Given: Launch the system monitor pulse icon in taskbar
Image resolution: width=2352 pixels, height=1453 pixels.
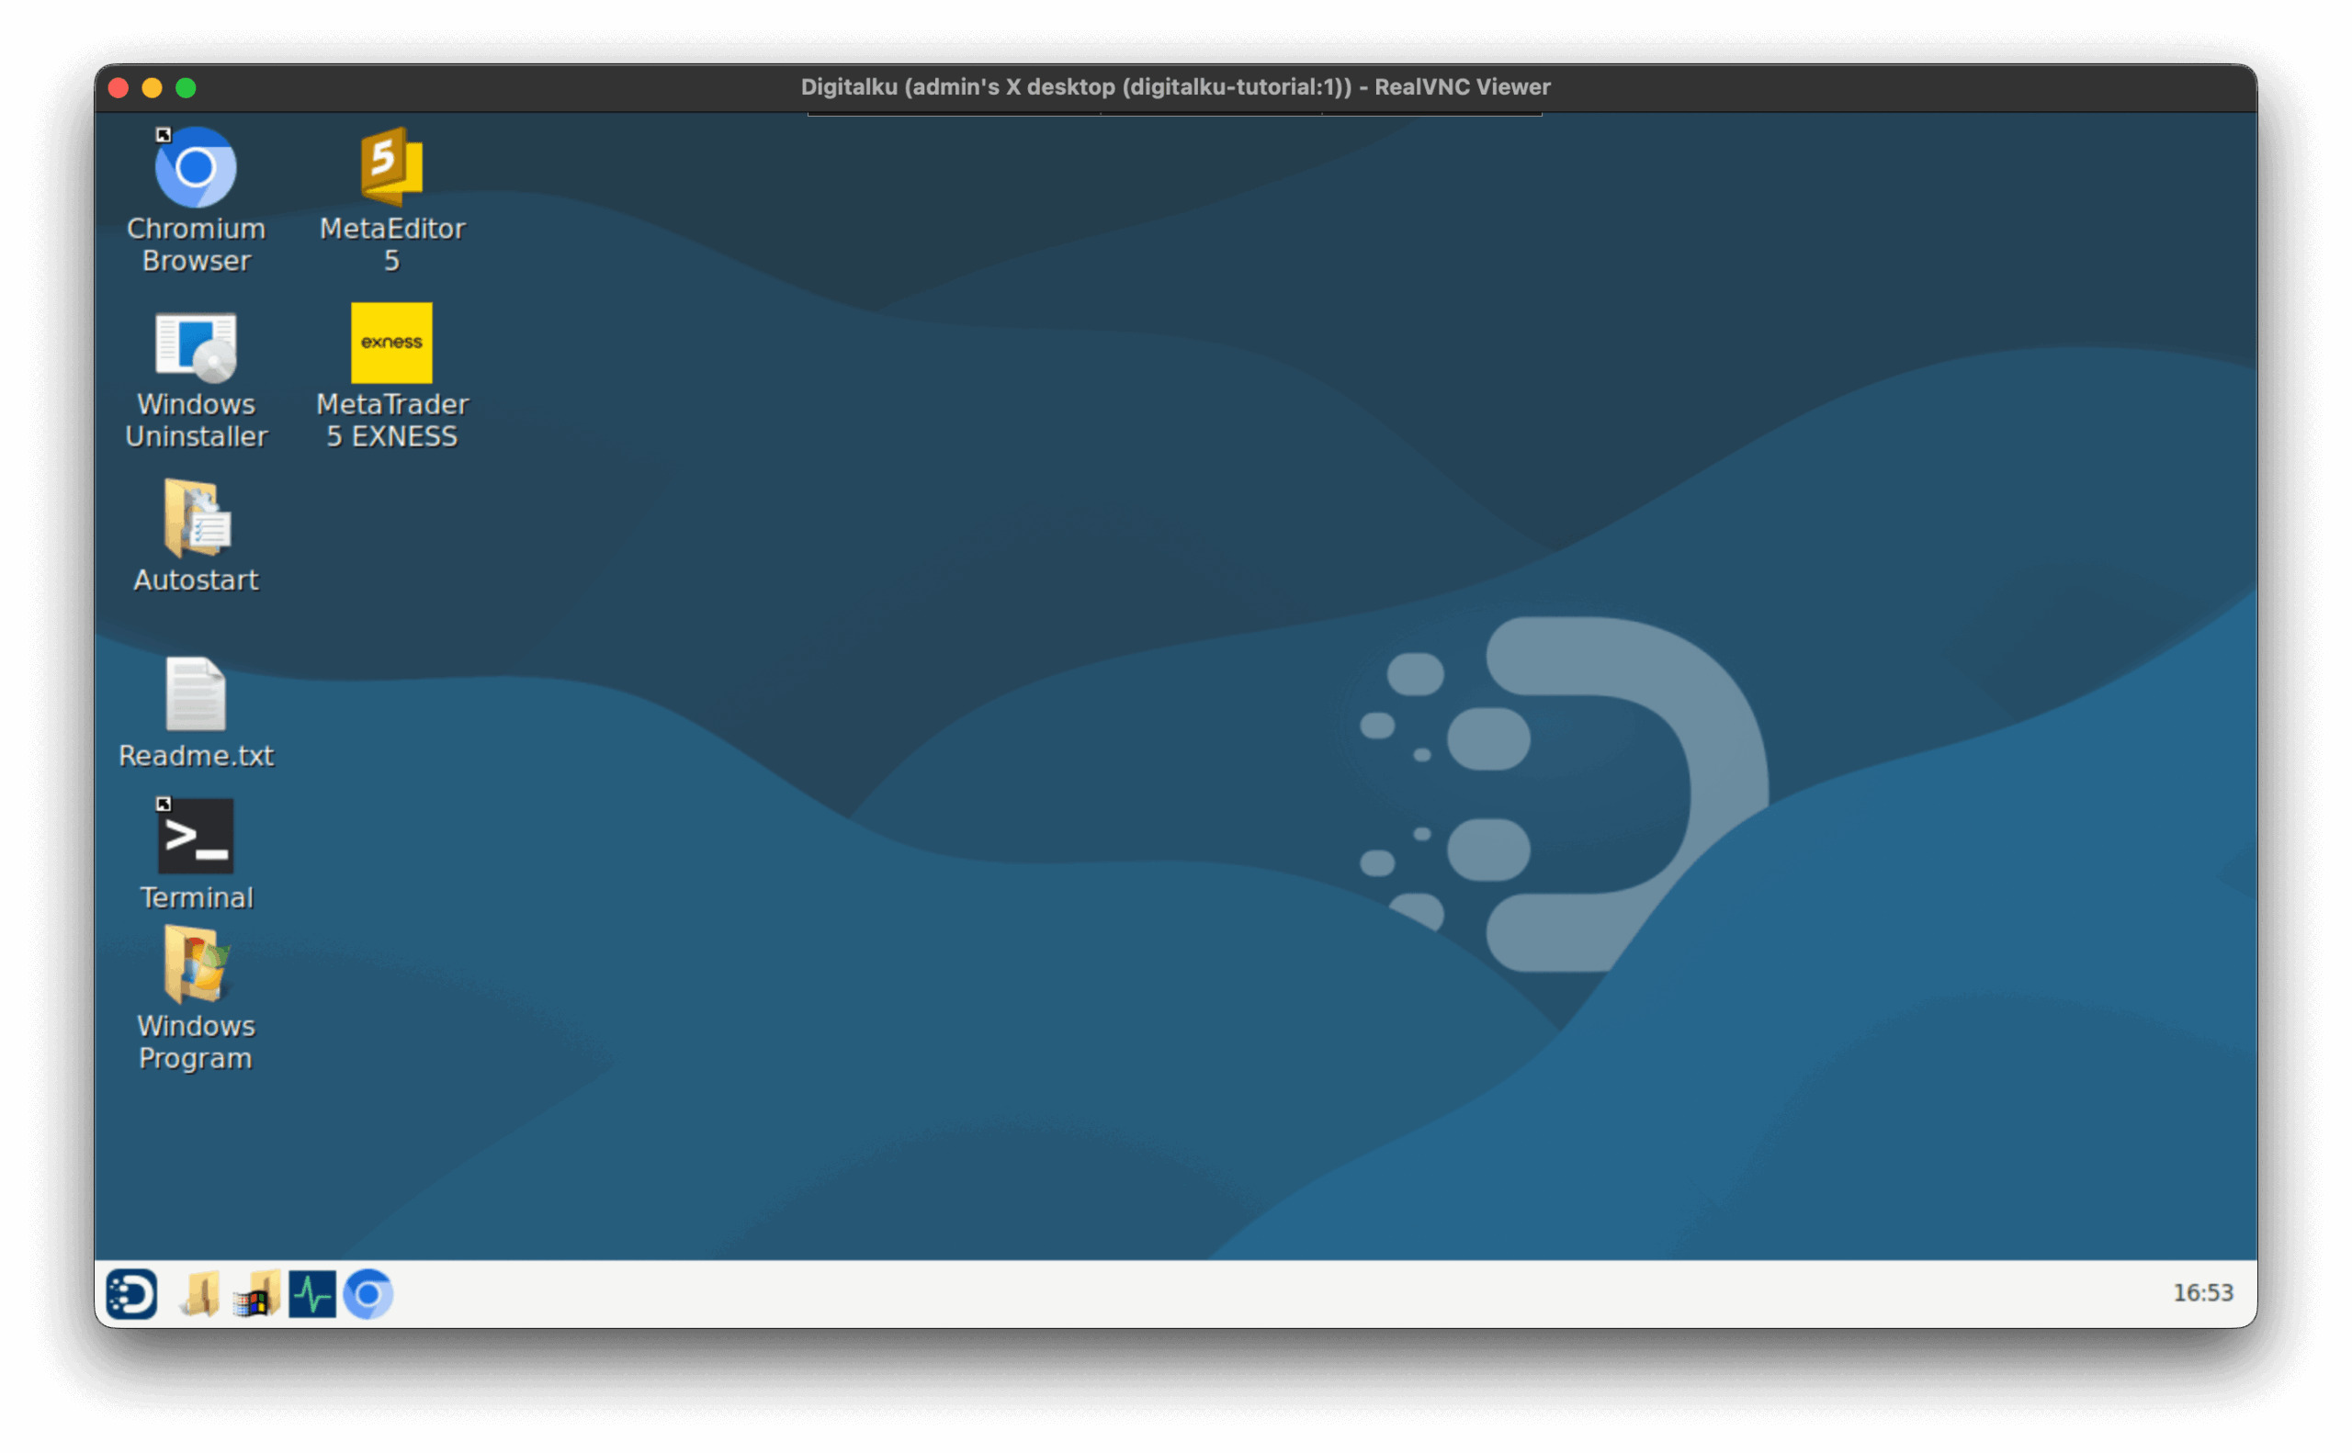Looking at the screenshot, I should (312, 1293).
